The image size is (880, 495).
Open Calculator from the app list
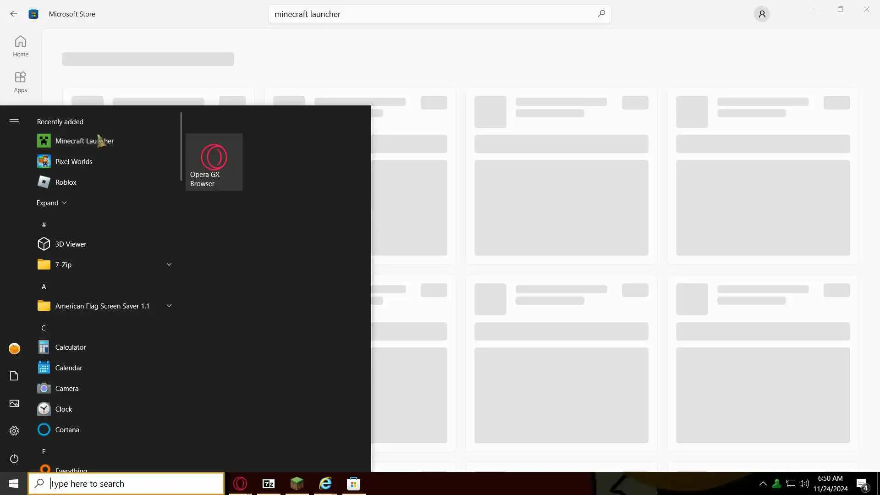point(70,347)
